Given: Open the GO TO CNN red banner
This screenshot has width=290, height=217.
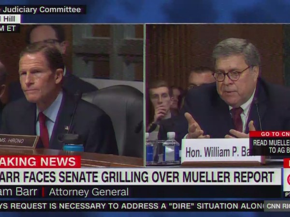Looking at the screenshot, I should point(270,134).
